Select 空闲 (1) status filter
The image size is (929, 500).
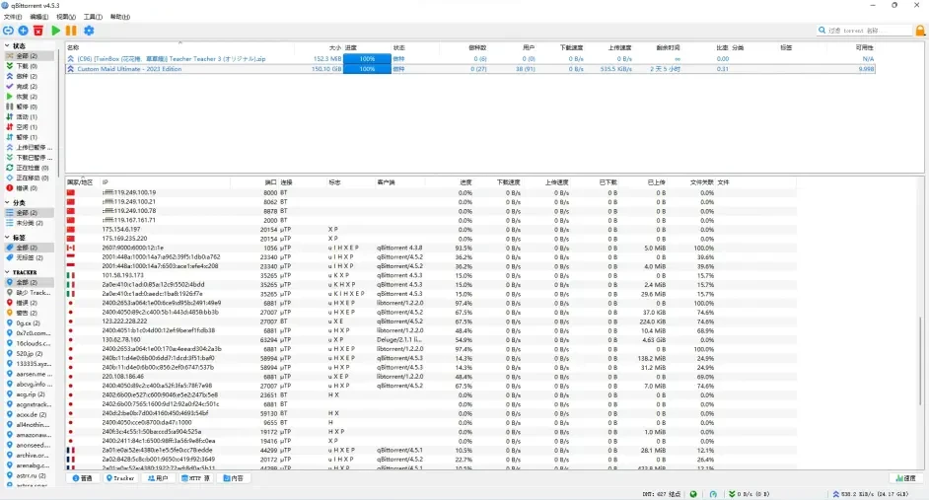click(29, 127)
